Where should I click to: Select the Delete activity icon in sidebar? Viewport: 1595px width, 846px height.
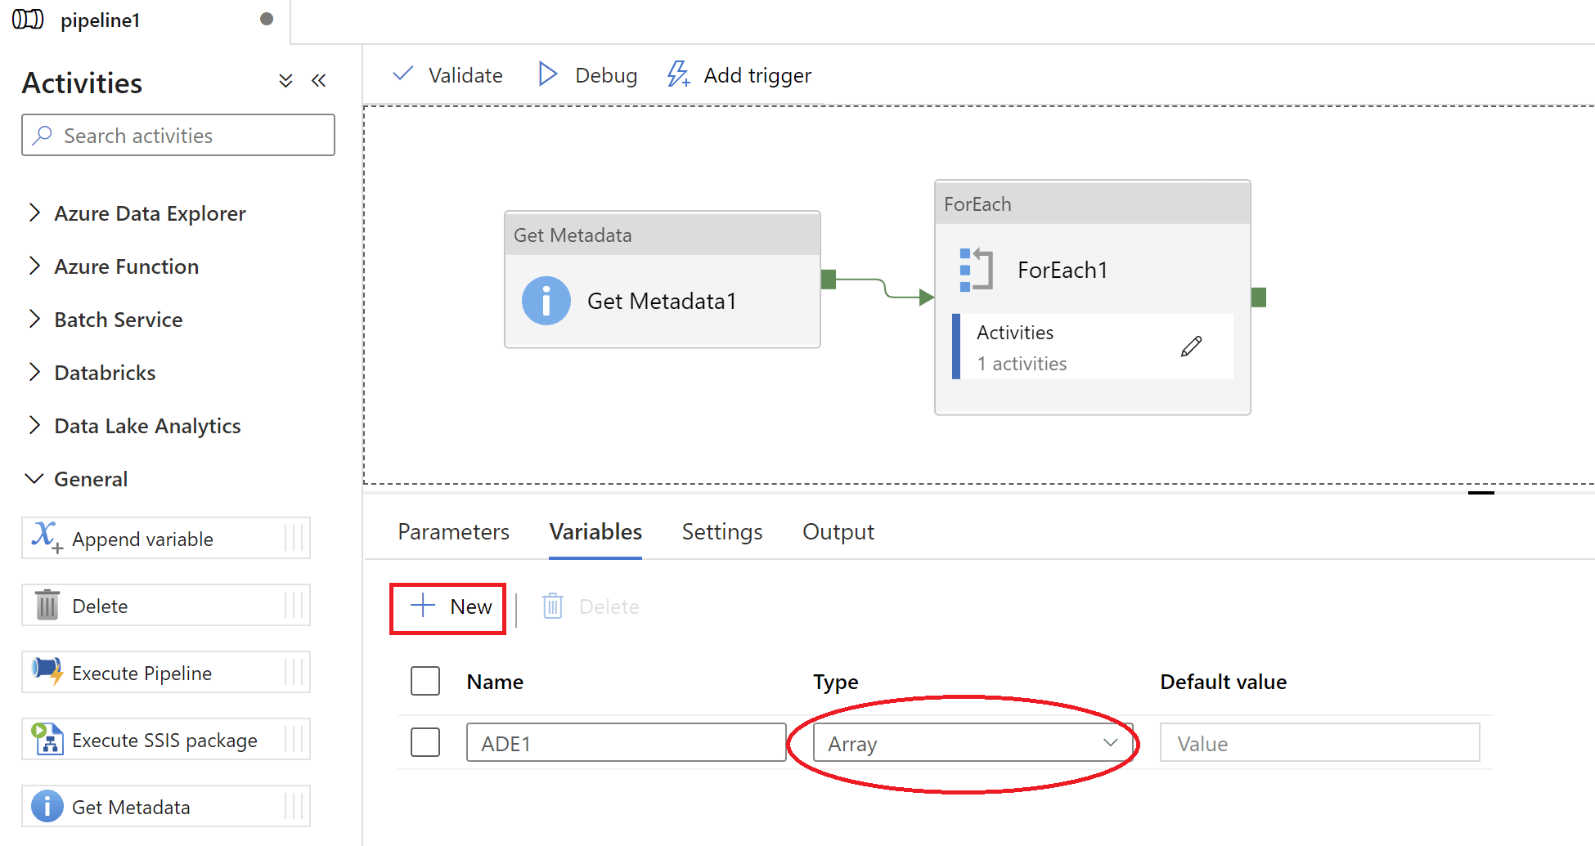pos(46,605)
